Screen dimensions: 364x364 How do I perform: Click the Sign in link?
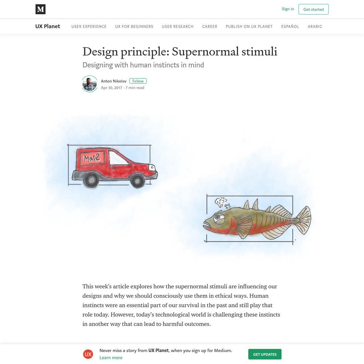[x=288, y=9]
